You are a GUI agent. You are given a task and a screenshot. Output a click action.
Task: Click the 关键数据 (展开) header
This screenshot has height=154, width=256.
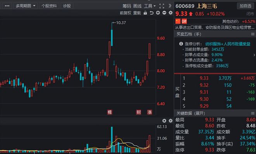190,113
